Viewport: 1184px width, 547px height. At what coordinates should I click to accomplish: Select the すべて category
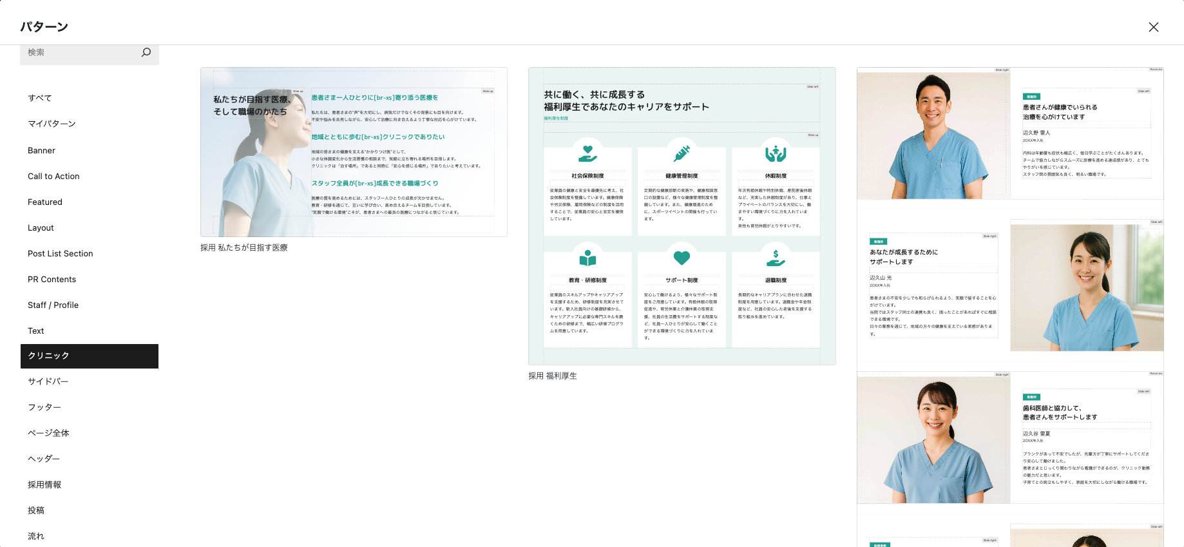pyautogui.click(x=40, y=98)
